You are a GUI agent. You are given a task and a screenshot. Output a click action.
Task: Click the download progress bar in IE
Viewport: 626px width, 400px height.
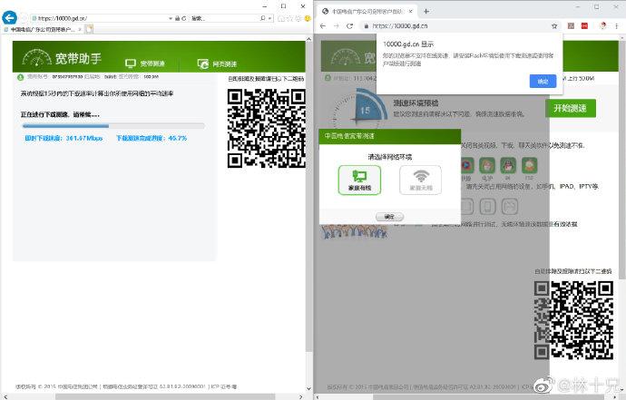point(113,126)
